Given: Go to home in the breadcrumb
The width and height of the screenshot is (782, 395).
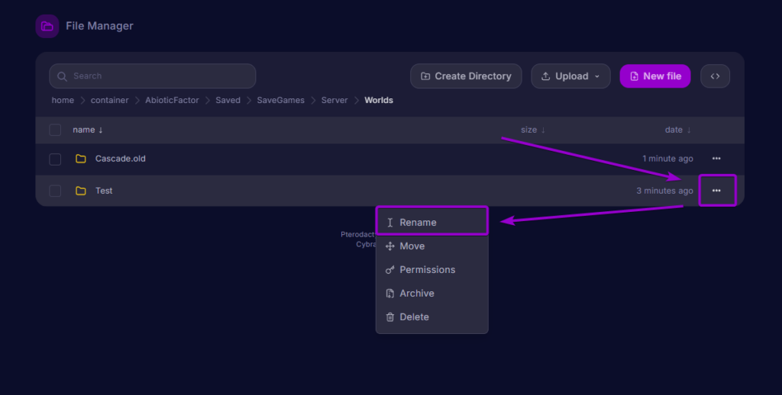Looking at the screenshot, I should (x=63, y=100).
